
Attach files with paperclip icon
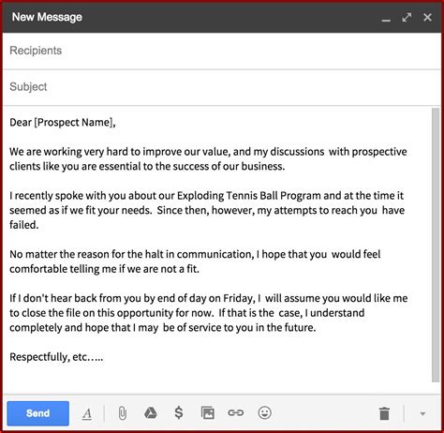(x=123, y=413)
